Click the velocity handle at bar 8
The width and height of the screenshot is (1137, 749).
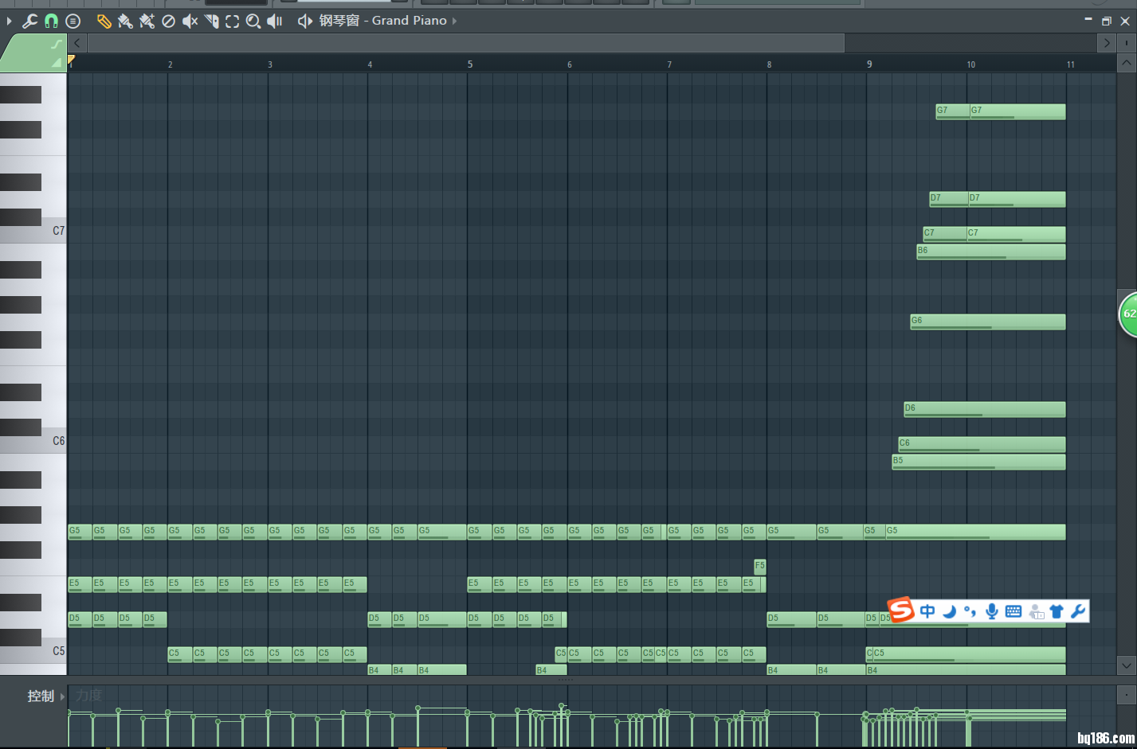click(766, 712)
